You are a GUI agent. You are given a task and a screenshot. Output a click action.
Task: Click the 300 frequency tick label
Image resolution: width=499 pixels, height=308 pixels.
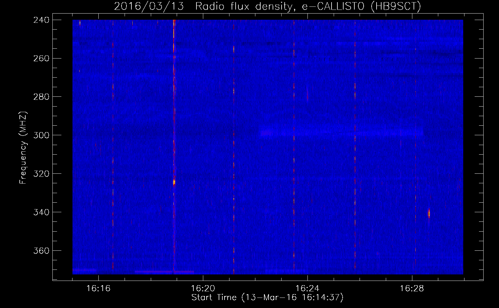41,135
